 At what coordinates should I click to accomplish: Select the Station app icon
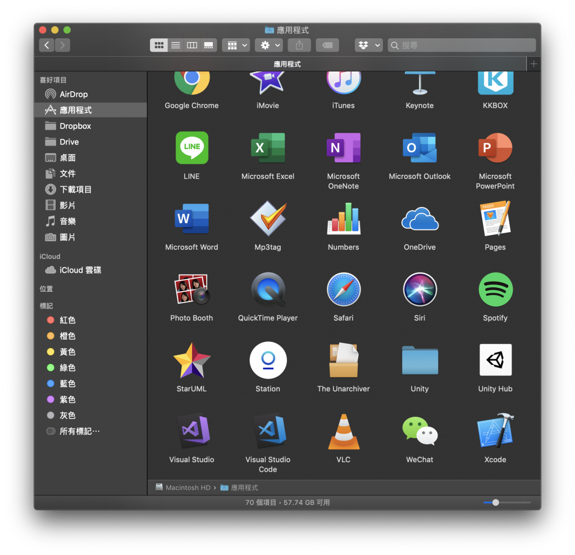(268, 360)
